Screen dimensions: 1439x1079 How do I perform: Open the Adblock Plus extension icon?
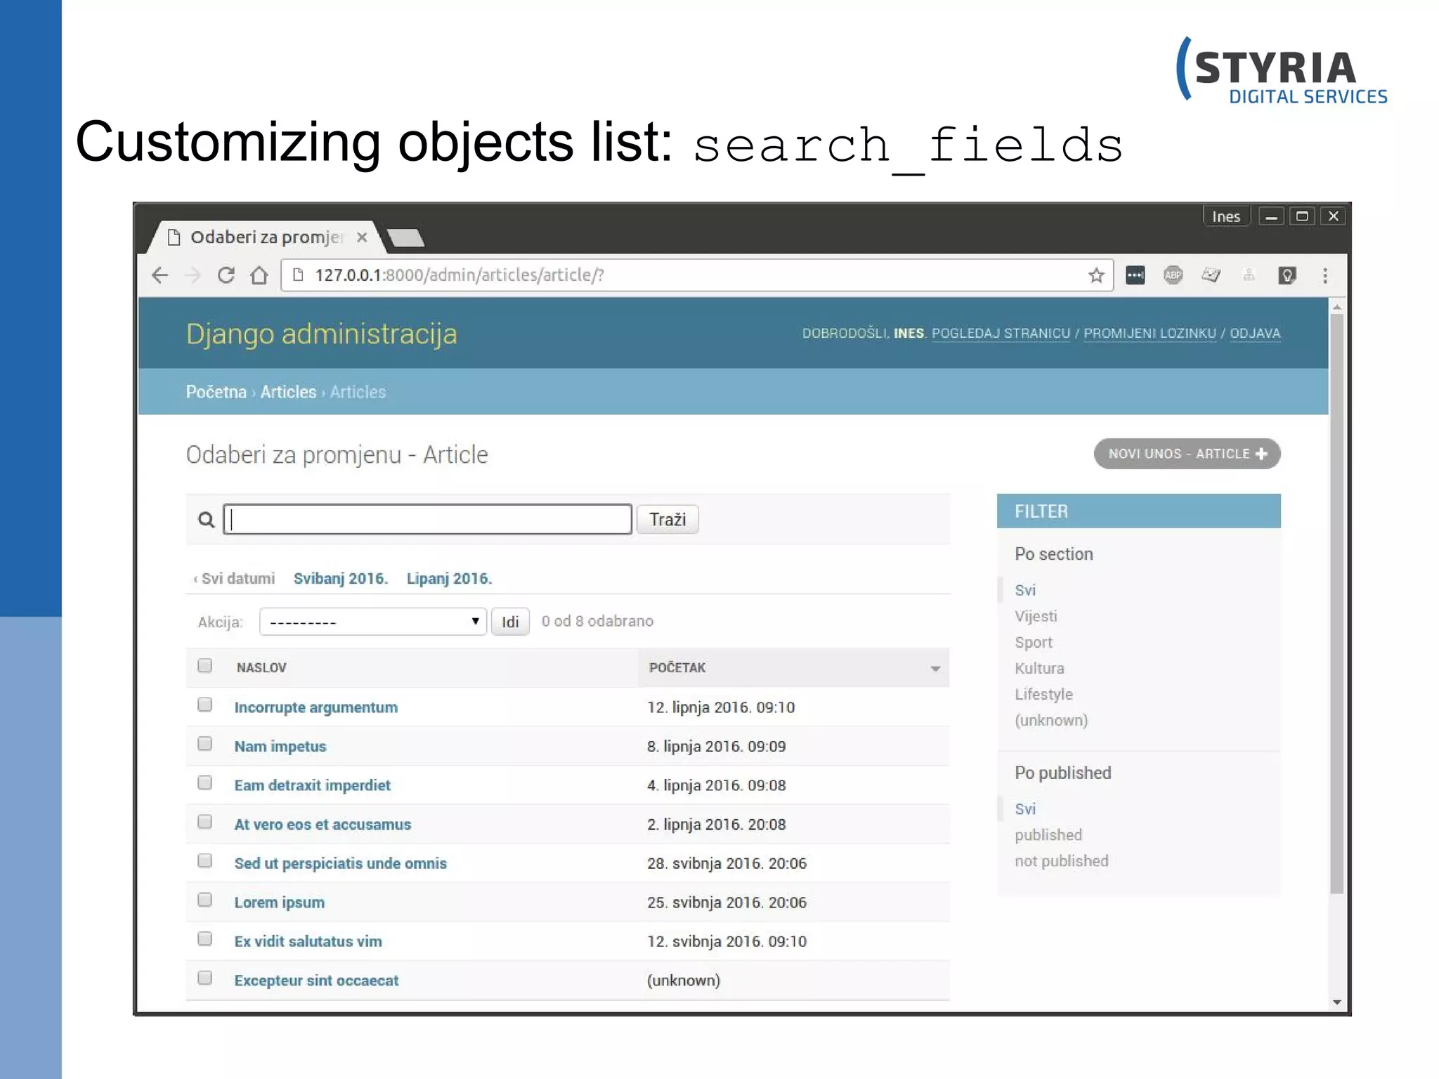point(1173,275)
